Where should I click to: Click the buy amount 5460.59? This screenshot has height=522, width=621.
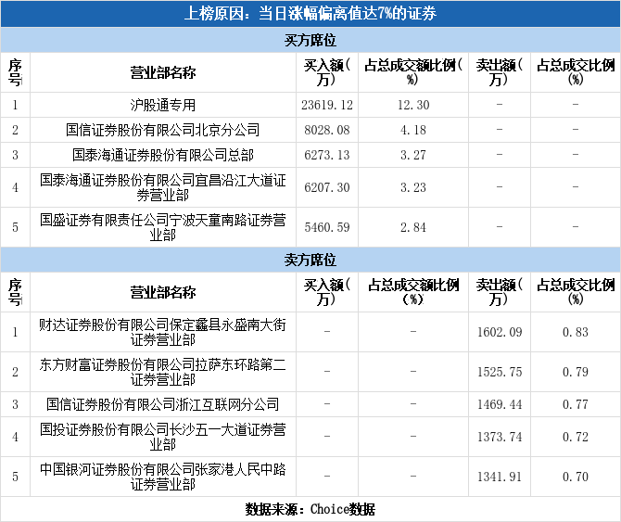point(327,227)
